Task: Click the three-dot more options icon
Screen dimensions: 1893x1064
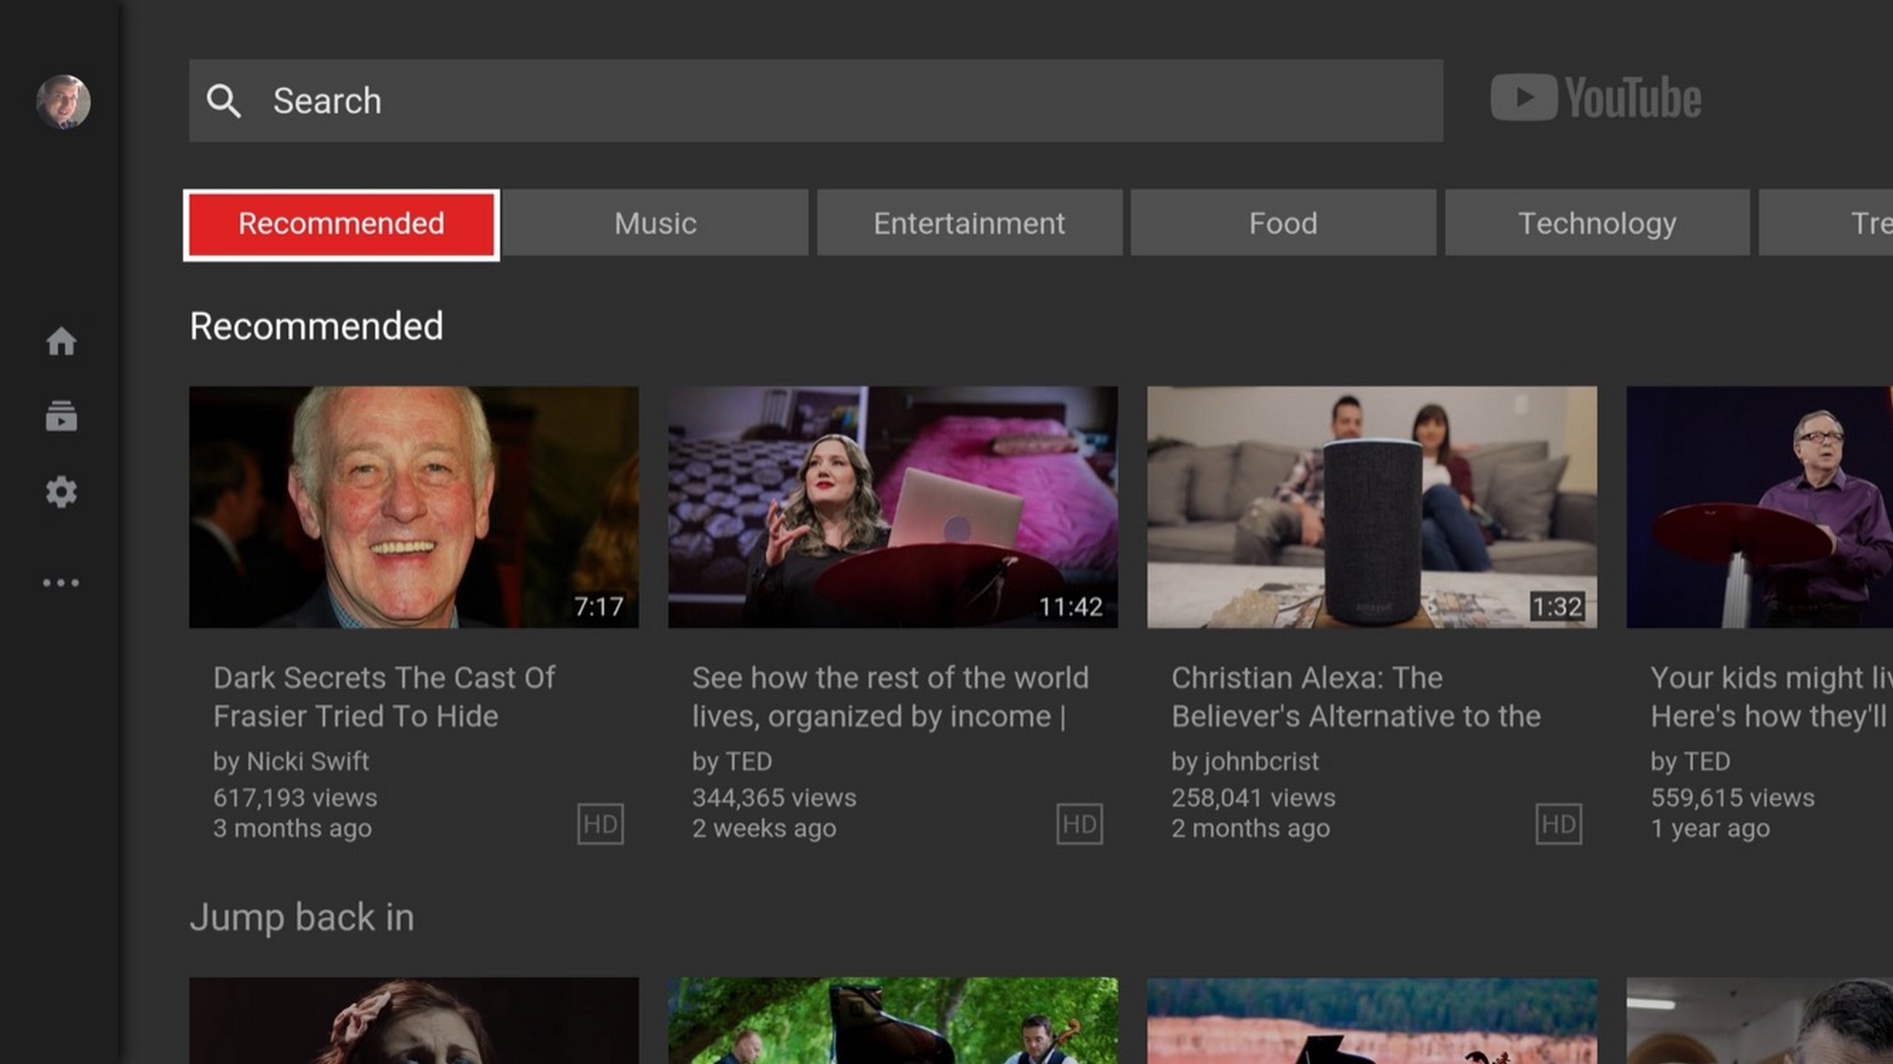Action: (61, 583)
